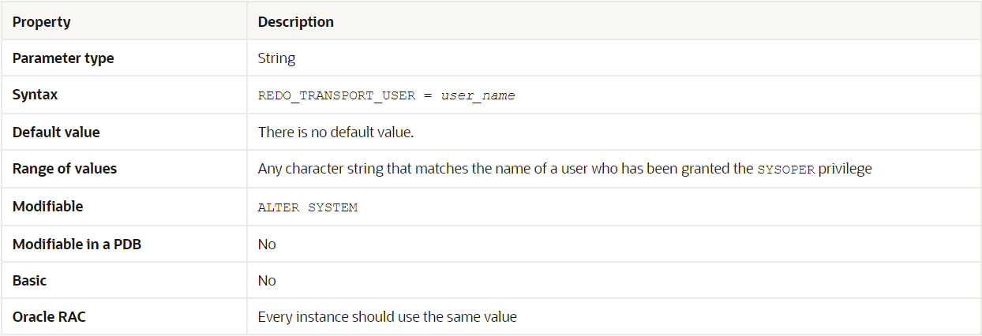
Task: Click the String value cell
Action: (276, 58)
